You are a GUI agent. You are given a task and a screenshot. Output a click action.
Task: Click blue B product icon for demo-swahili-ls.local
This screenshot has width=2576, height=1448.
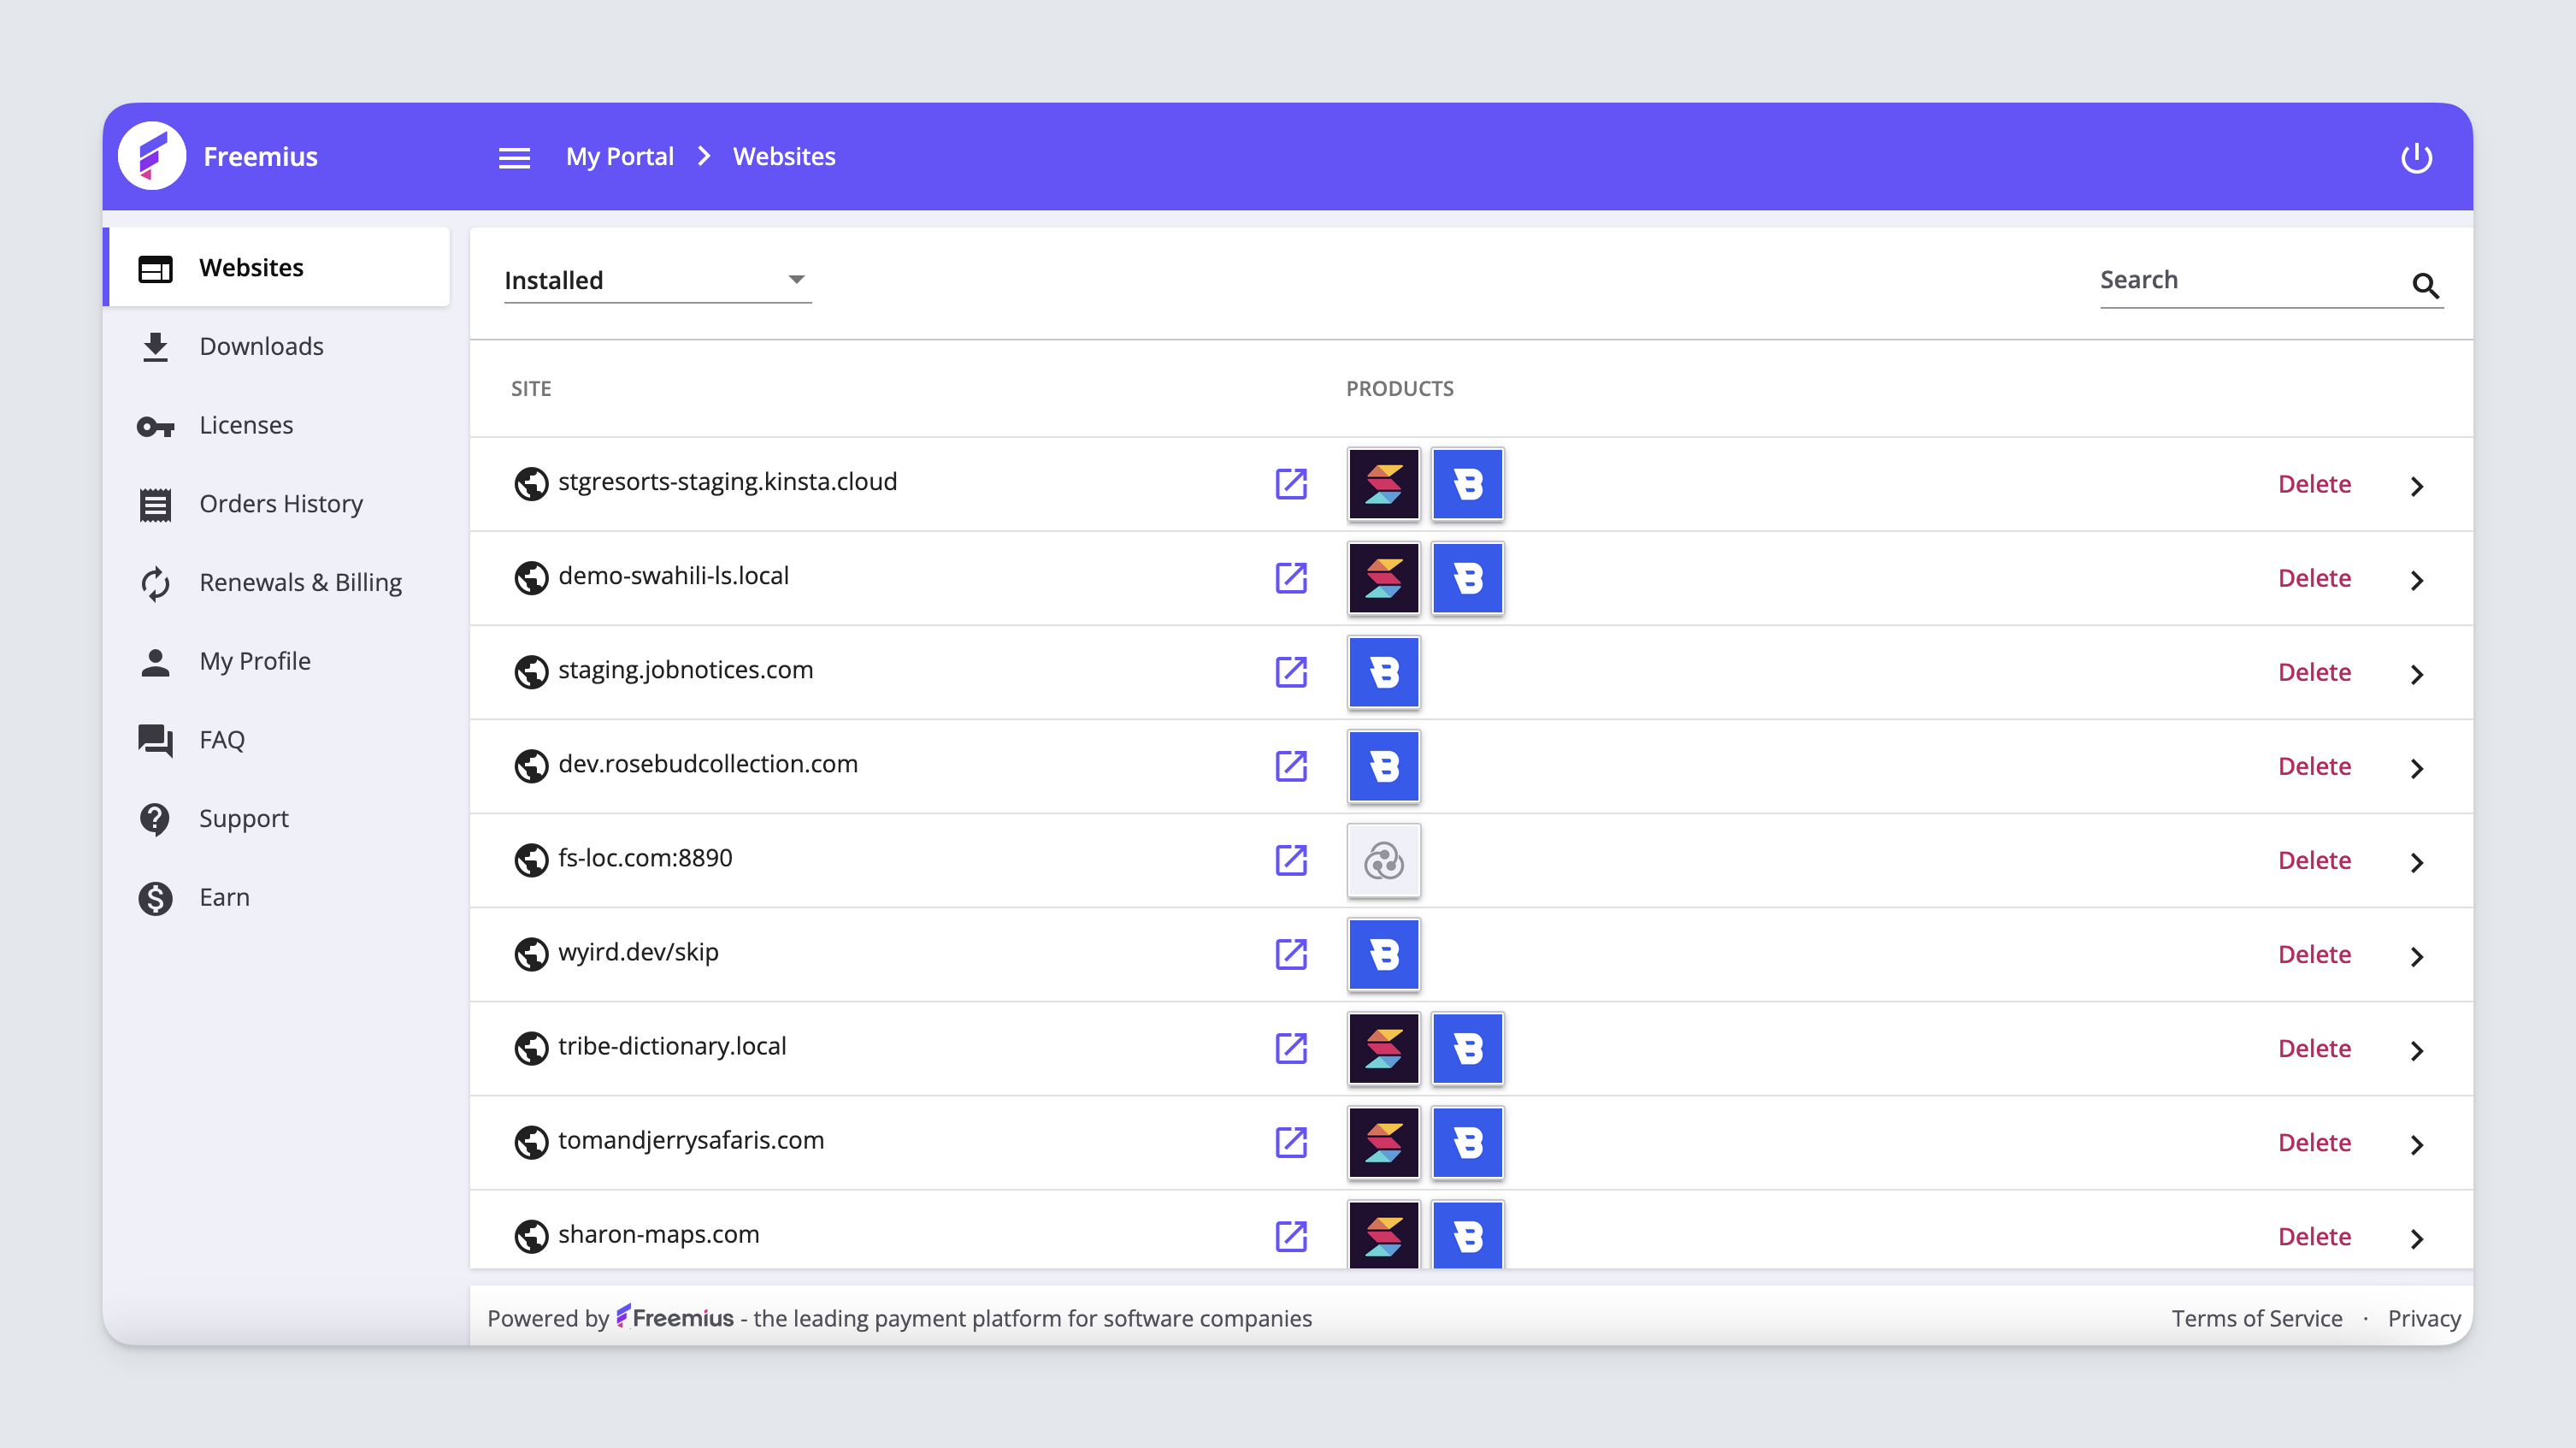pyautogui.click(x=1468, y=578)
